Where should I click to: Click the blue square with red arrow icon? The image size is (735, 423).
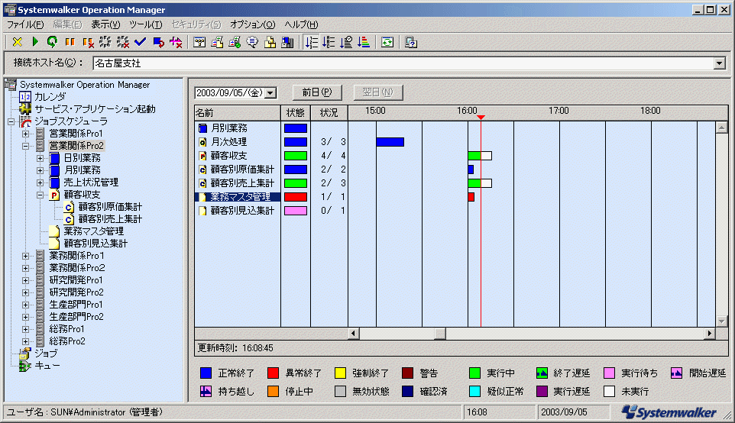click(x=158, y=42)
